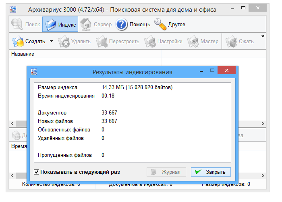The width and height of the screenshot is (282, 202).
Task: Expand the Создать dropdown arrow
Action: (x=52, y=41)
